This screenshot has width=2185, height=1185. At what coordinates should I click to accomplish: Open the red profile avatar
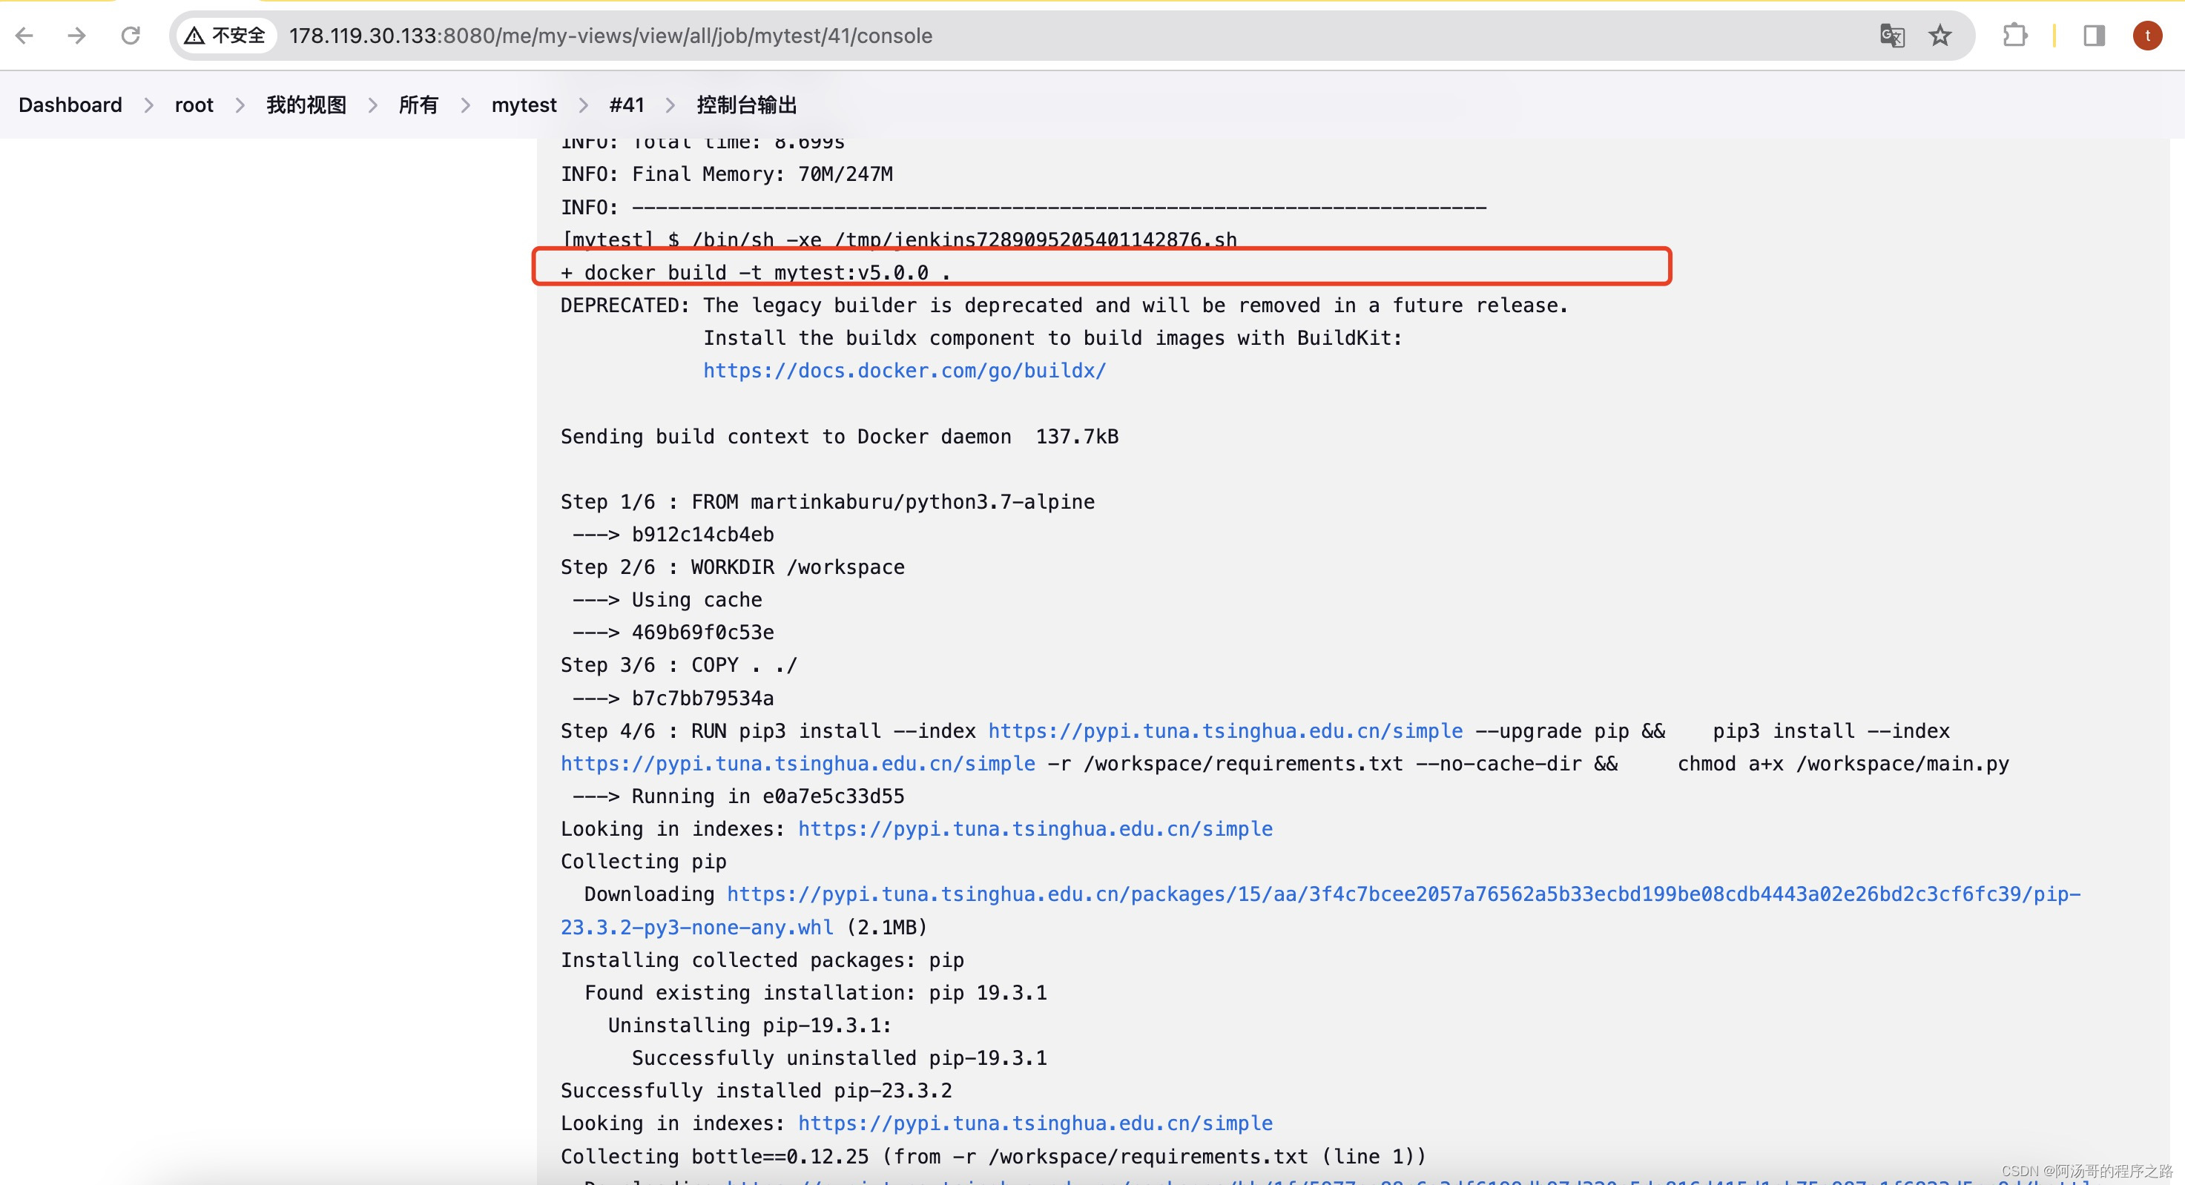pyautogui.click(x=2148, y=36)
